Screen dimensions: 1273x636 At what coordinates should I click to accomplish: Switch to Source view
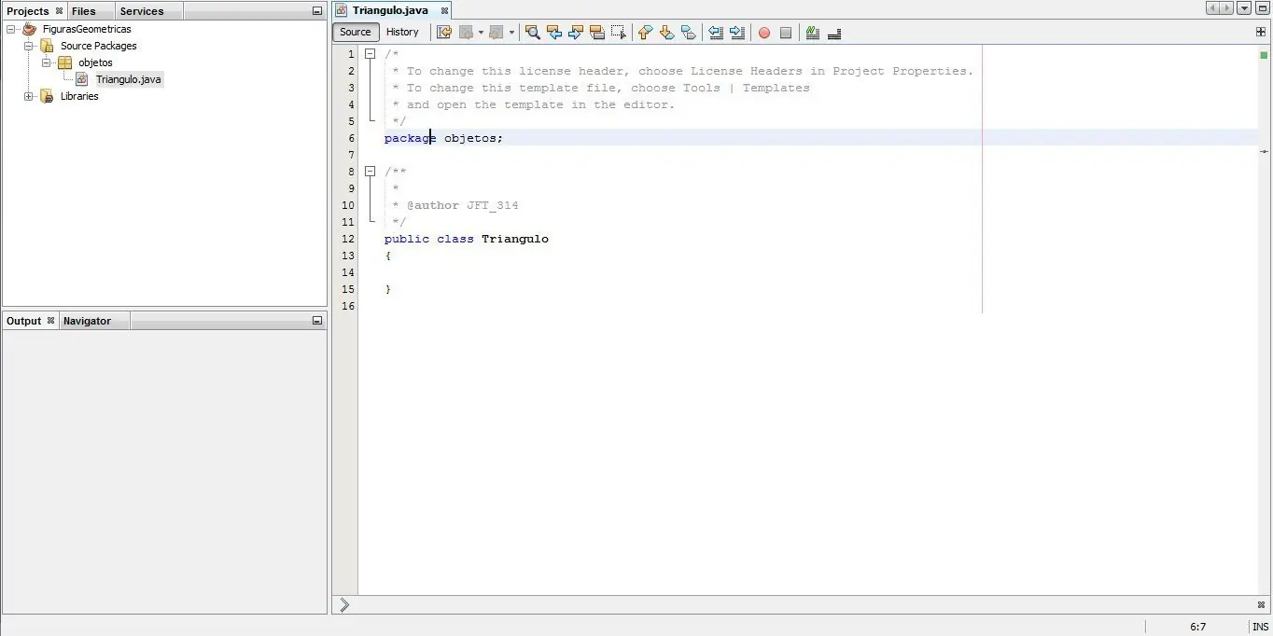click(x=356, y=32)
